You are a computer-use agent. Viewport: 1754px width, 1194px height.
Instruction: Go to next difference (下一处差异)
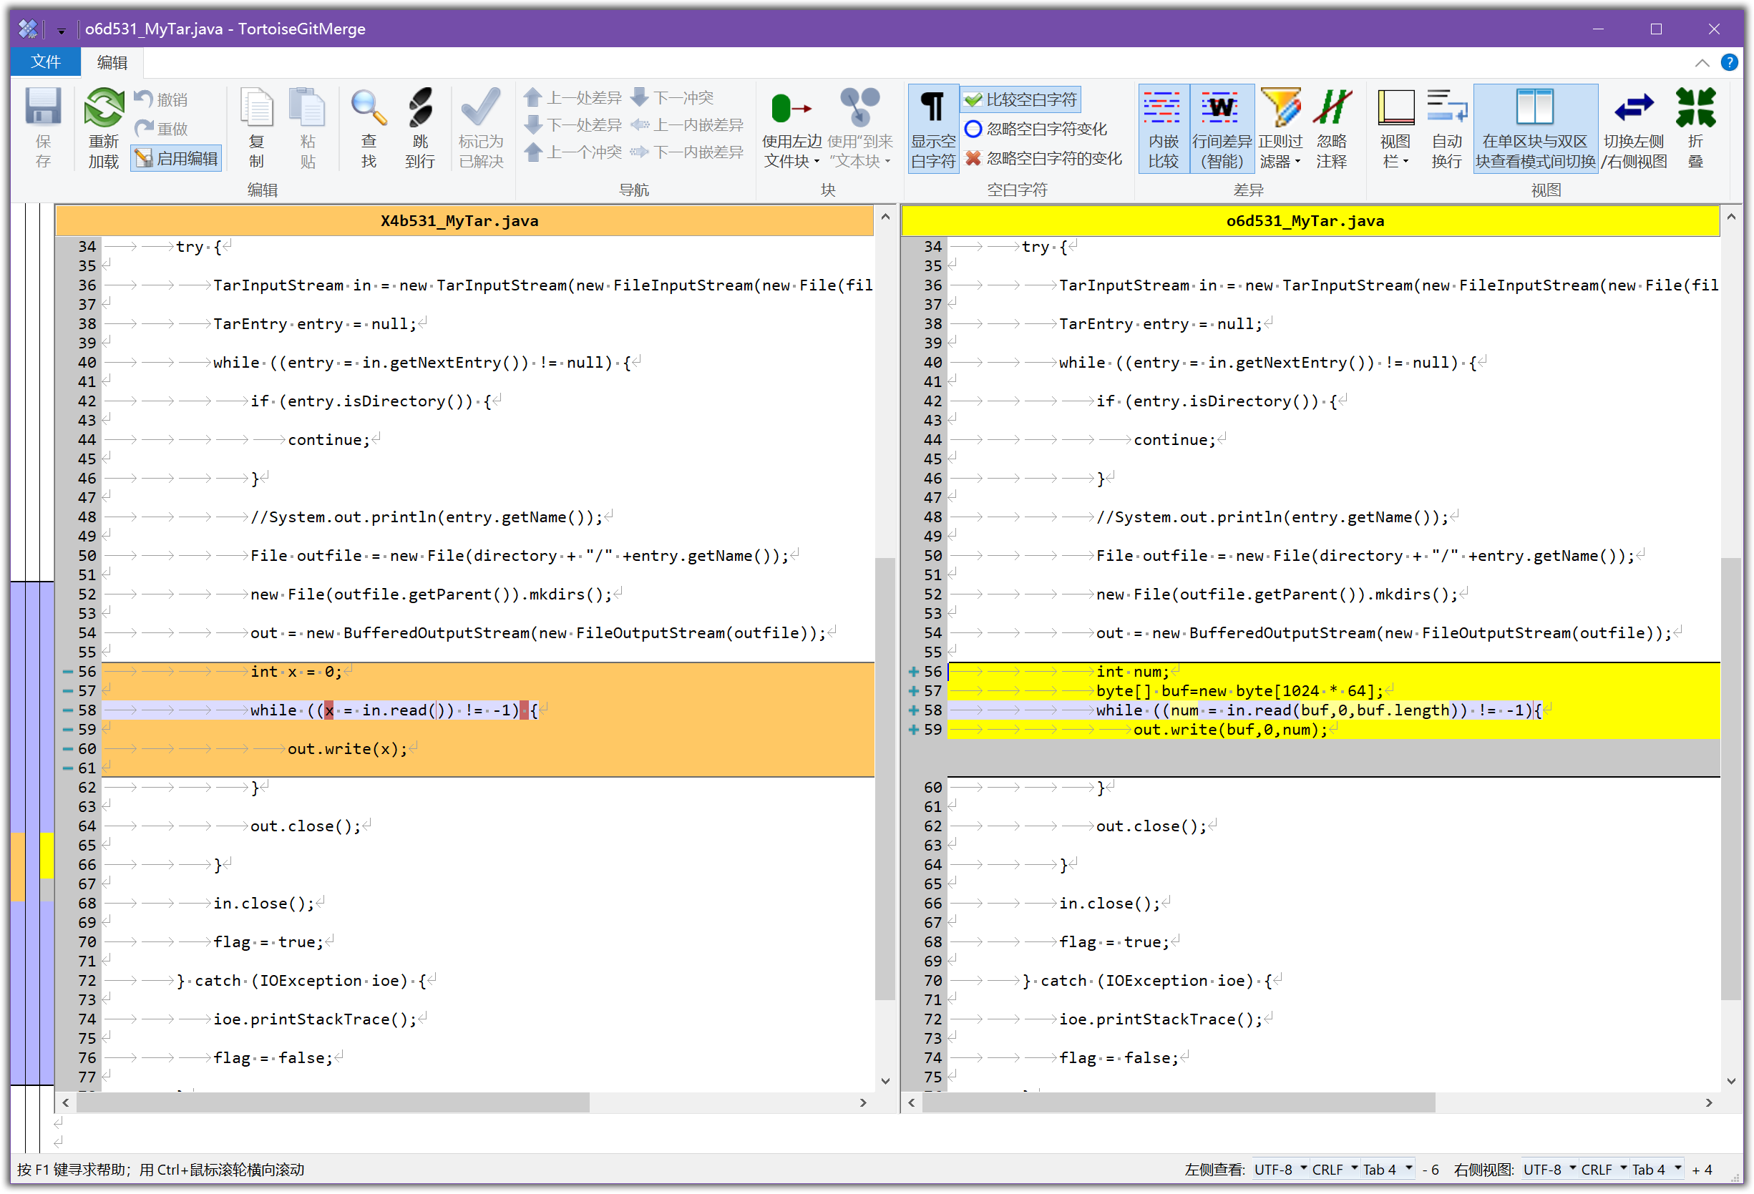573,124
